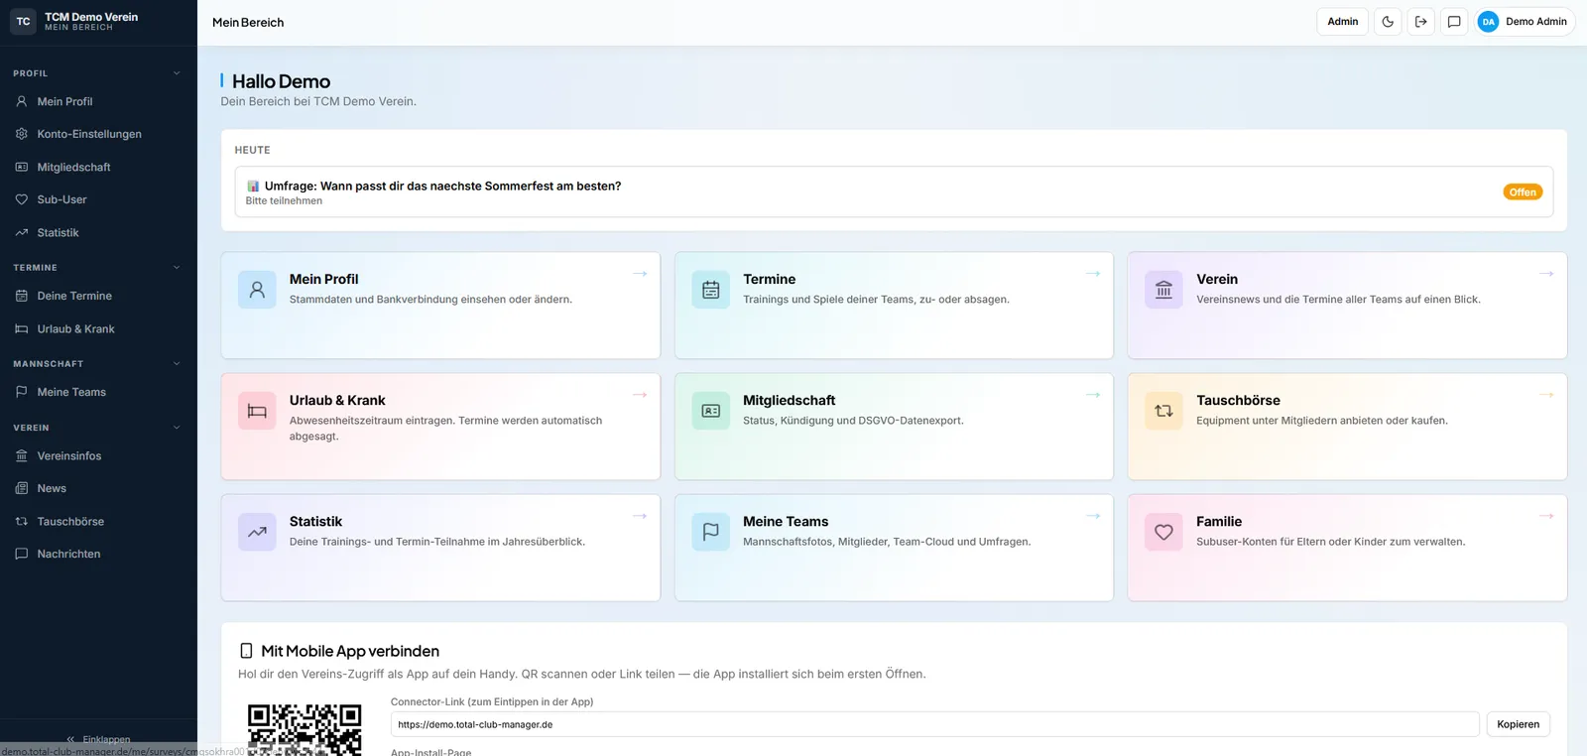This screenshot has height=756, width=1587.
Task: Open the Statistik card title
Action: pos(315,522)
